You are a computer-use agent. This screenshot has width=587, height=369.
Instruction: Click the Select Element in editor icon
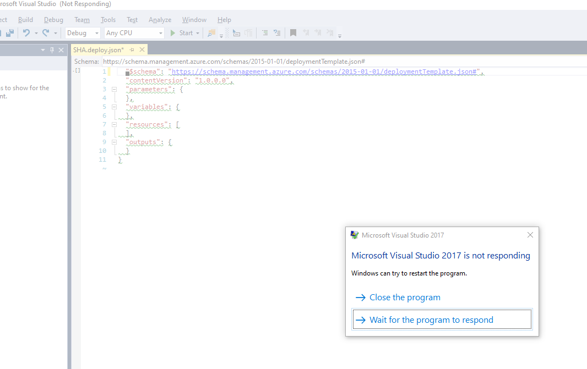237,33
